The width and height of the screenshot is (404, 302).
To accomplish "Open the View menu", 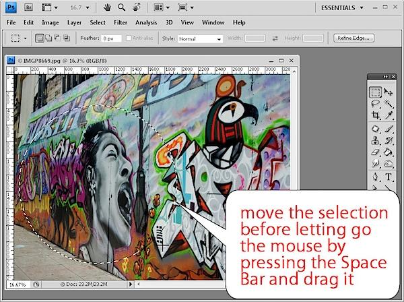I will pyautogui.click(x=187, y=23).
